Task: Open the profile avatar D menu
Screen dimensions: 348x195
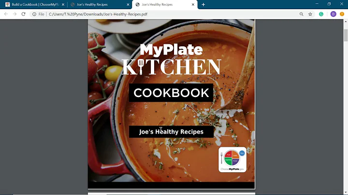Action: (x=333, y=14)
